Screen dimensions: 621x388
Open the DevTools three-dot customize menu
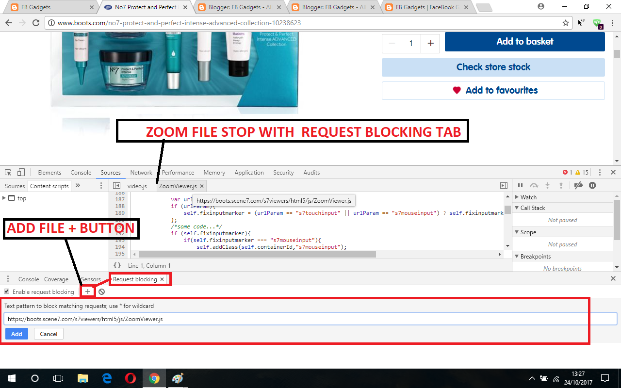click(600, 172)
